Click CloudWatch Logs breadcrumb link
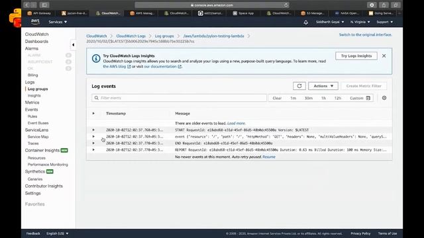The height and width of the screenshot is (238, 424). 131,36
